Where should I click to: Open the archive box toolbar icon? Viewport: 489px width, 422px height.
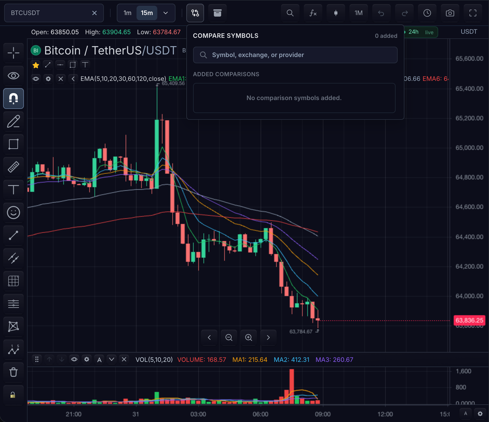(218, 13)
